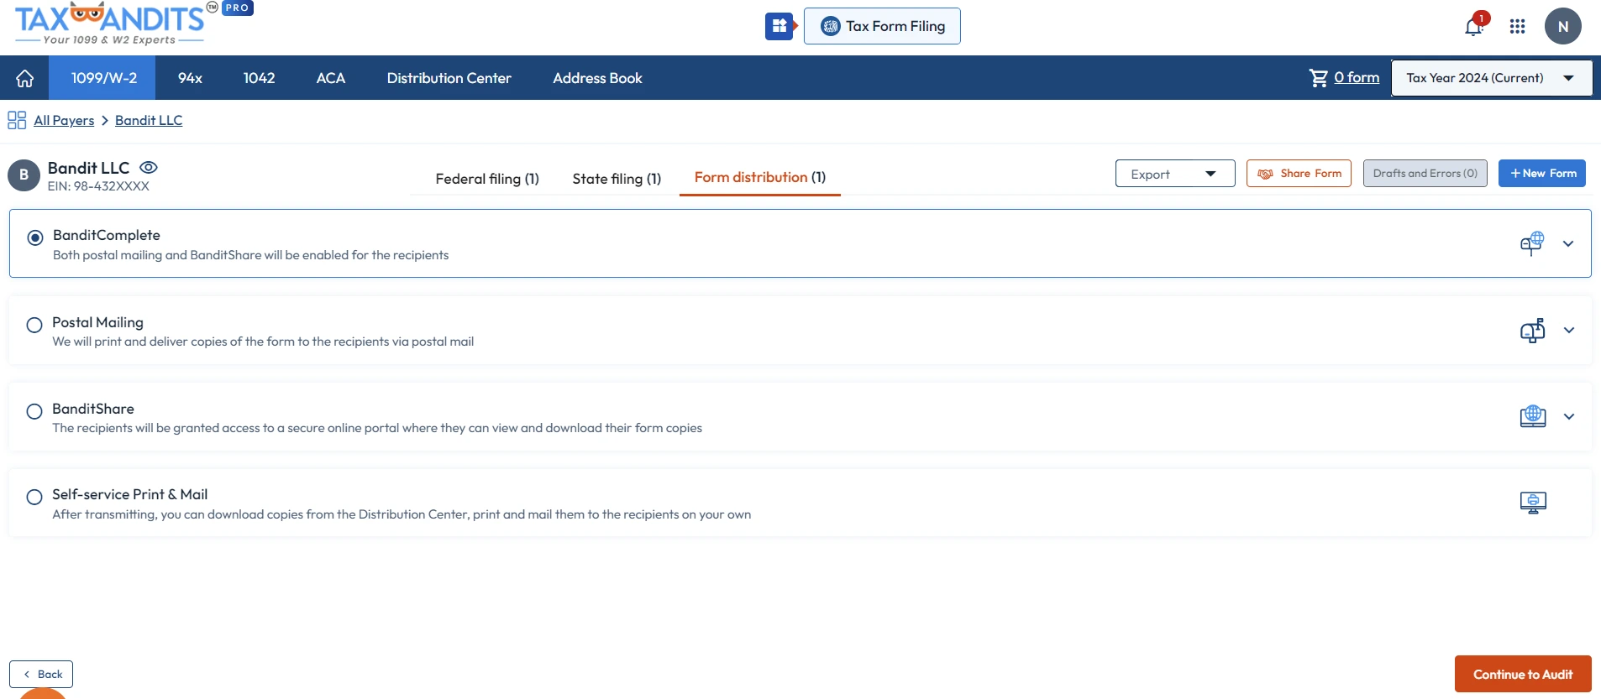The image size is (1601, 699).
Task: Choose Self-service Print & Mail radio button
Action: click(34, 497)
